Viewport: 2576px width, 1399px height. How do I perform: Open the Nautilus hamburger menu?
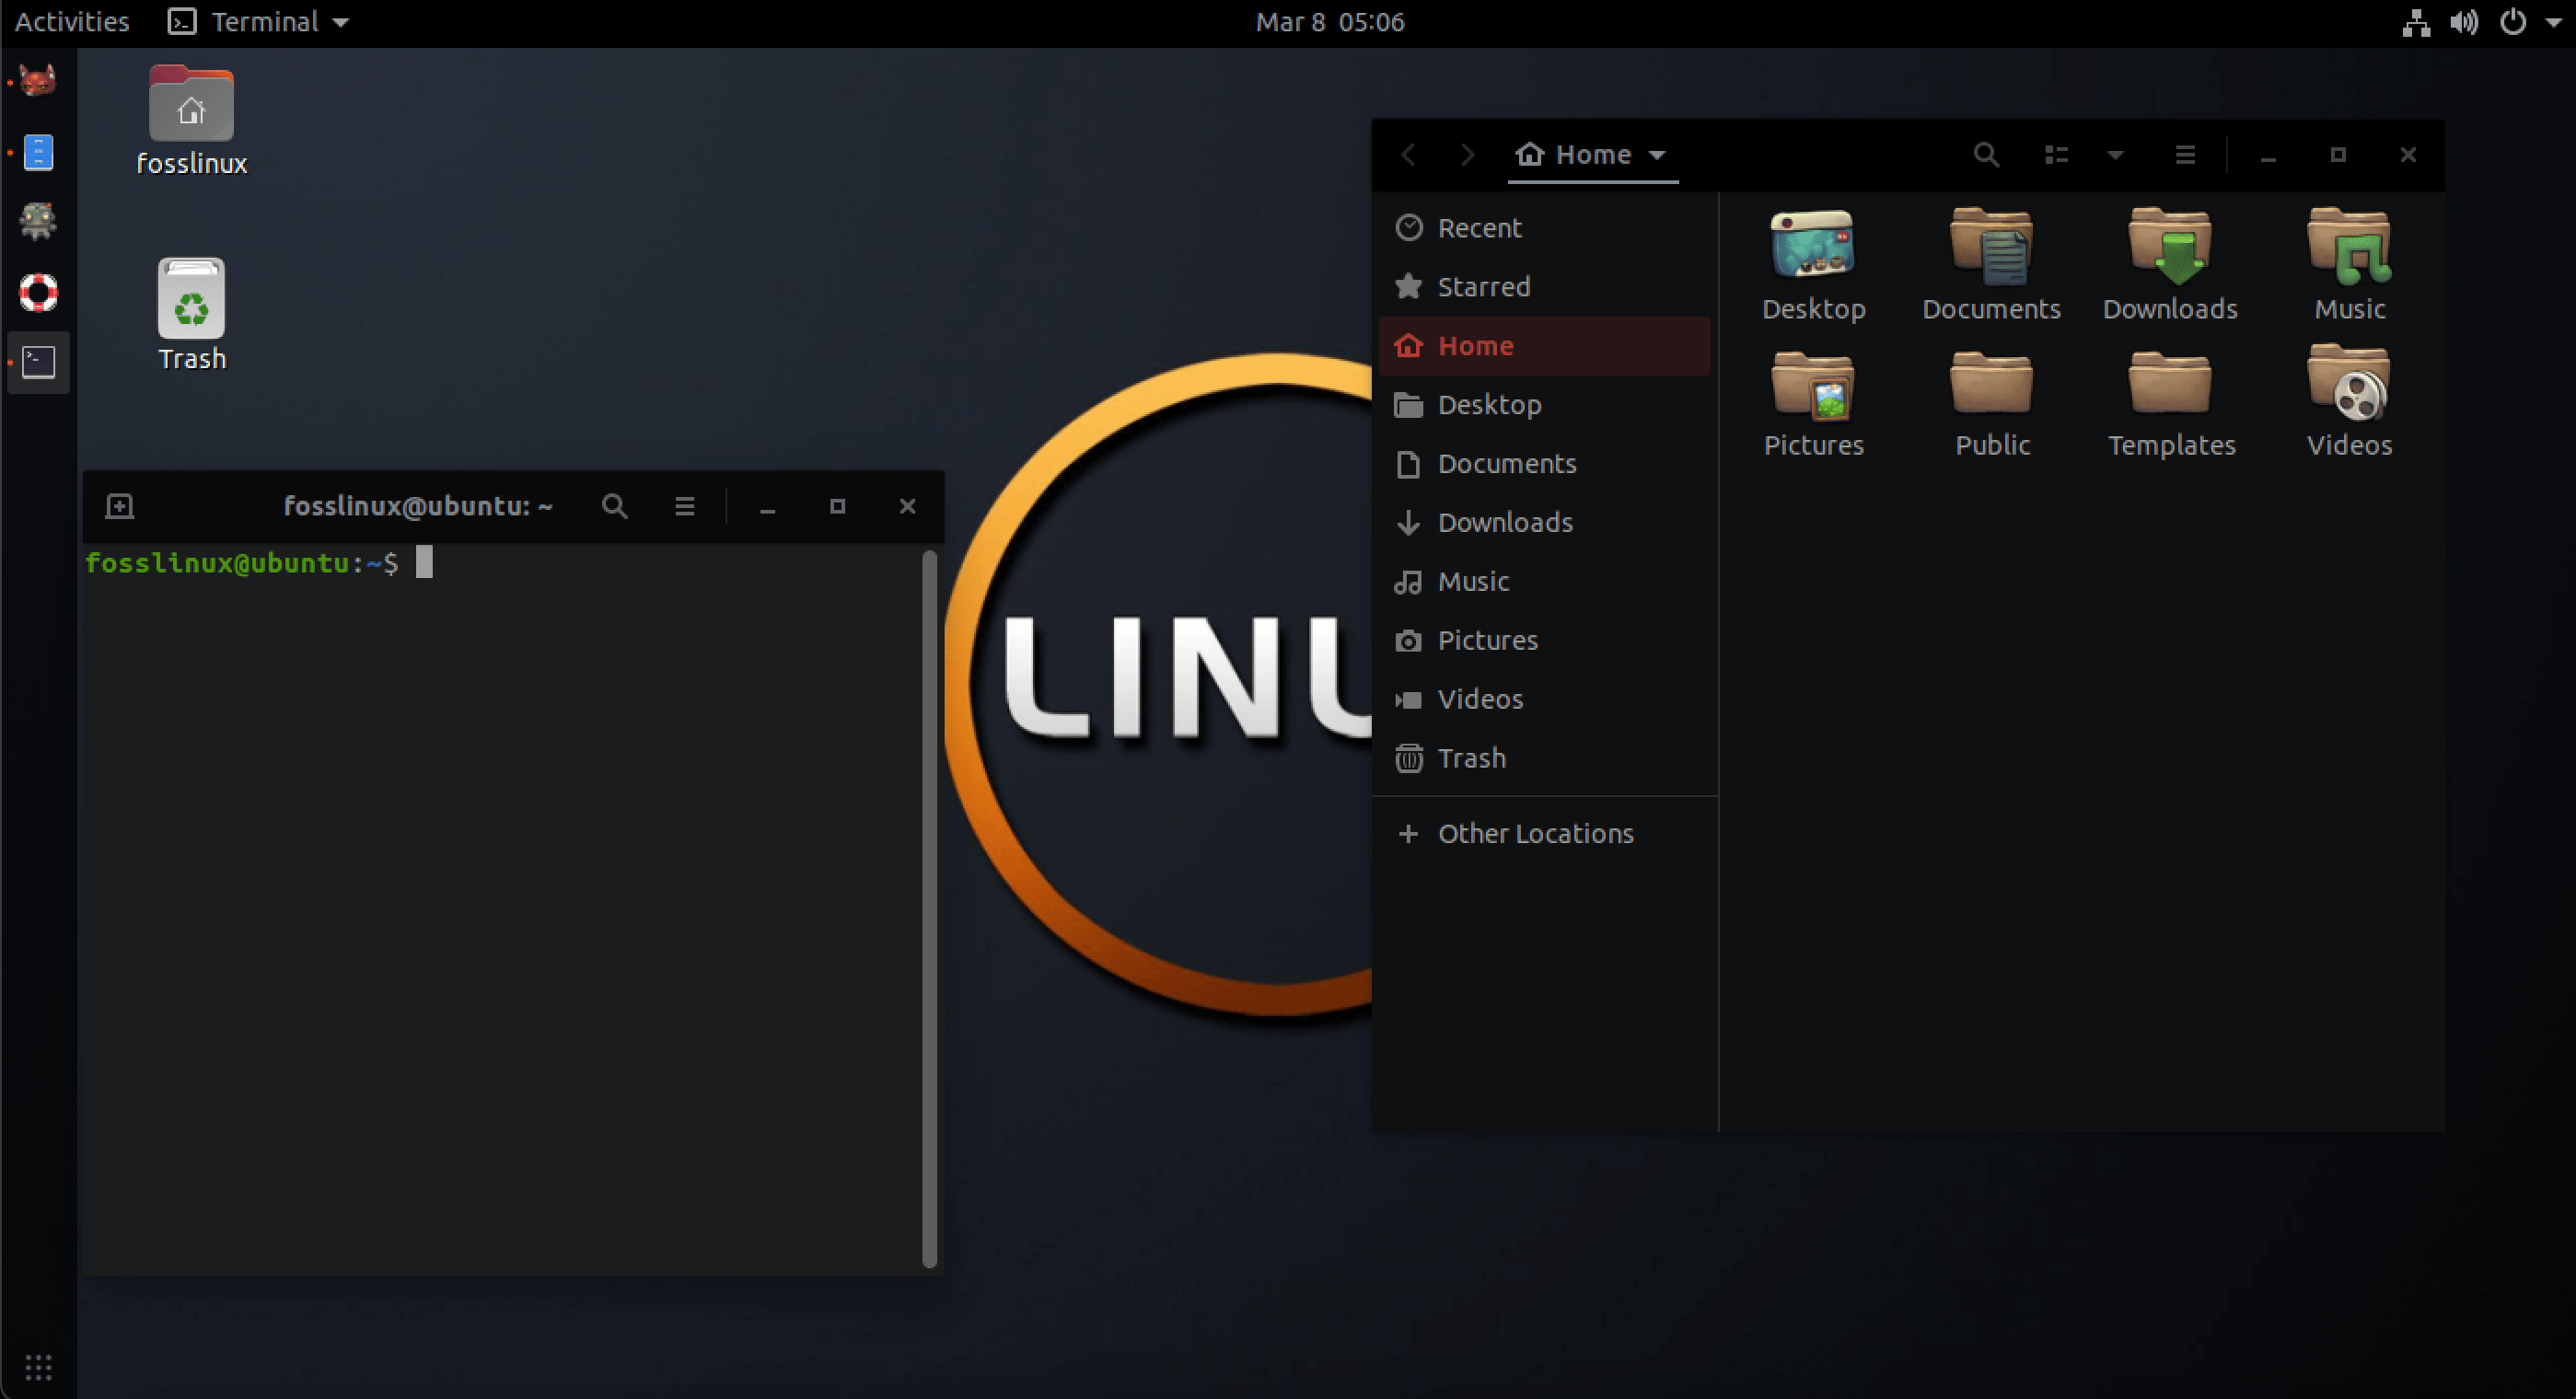click(2185, 155)
